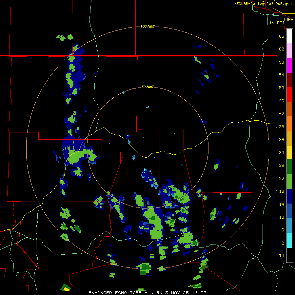Image resolution: width=295 pixels, height=295 pixels.
Task: Click the cyan legend swatch
Action: [x=289, y=240]
